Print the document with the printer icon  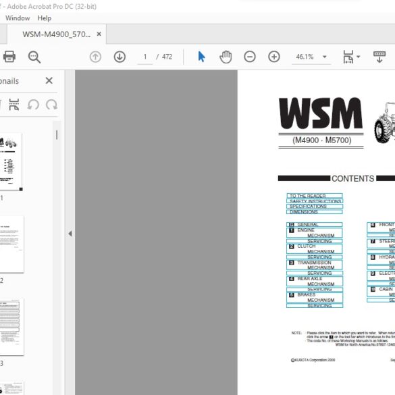[9, 57]
